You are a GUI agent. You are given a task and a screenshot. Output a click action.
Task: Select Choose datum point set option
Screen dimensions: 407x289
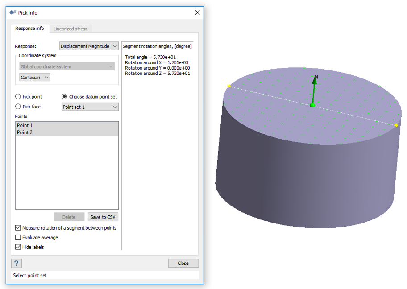64,97
